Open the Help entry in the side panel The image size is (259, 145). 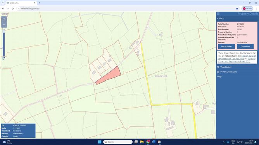[x=219, y=76]
